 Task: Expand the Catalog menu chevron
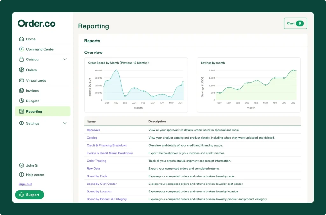pos(65,59)
